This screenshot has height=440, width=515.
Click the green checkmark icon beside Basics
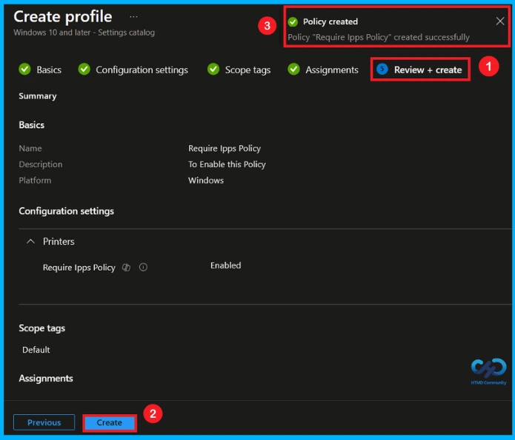[24, 70]
